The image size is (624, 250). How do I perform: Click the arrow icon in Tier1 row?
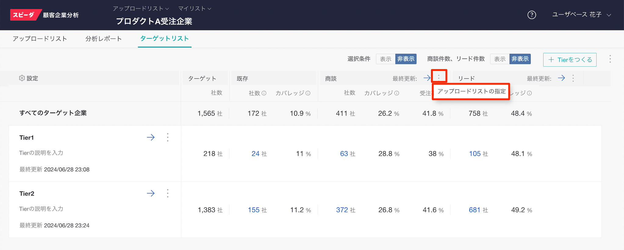(x=151, y=137)
